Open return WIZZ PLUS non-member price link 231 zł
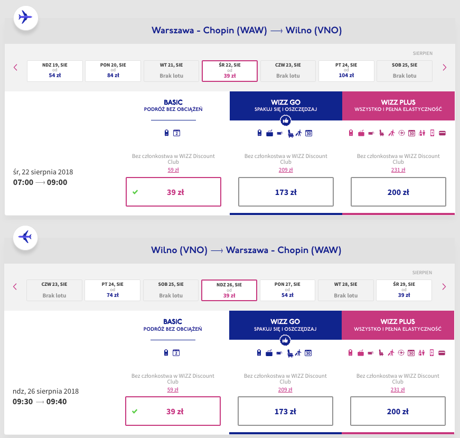460x438 pixels. (x=398, y=389)
